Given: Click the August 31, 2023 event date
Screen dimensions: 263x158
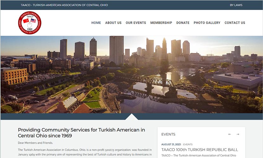Looking at the screenshot, I should pyautogui.click(x=171, y=144).
